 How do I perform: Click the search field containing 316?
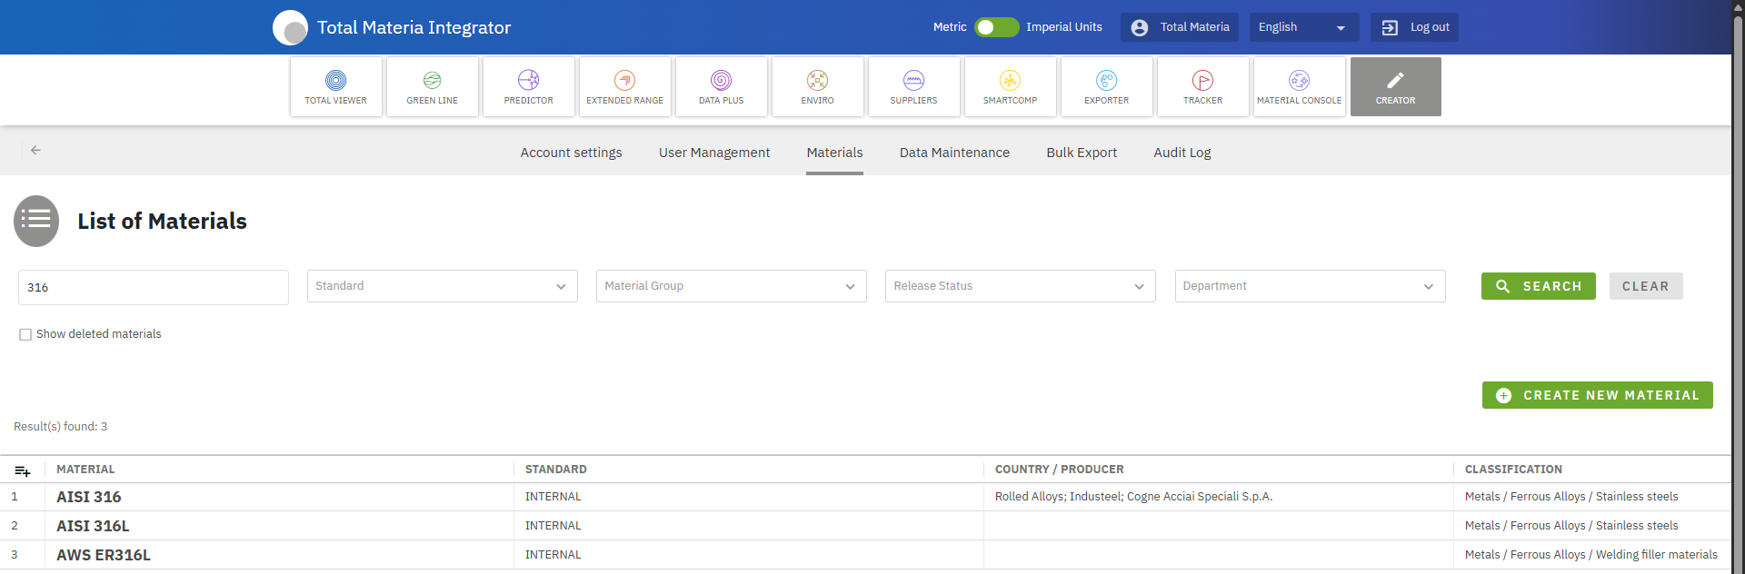point(153,287)
